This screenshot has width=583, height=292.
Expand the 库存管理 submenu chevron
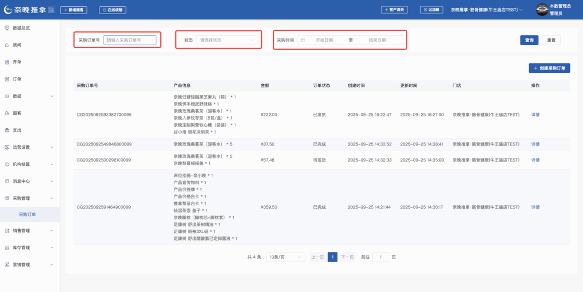[52, 248]
